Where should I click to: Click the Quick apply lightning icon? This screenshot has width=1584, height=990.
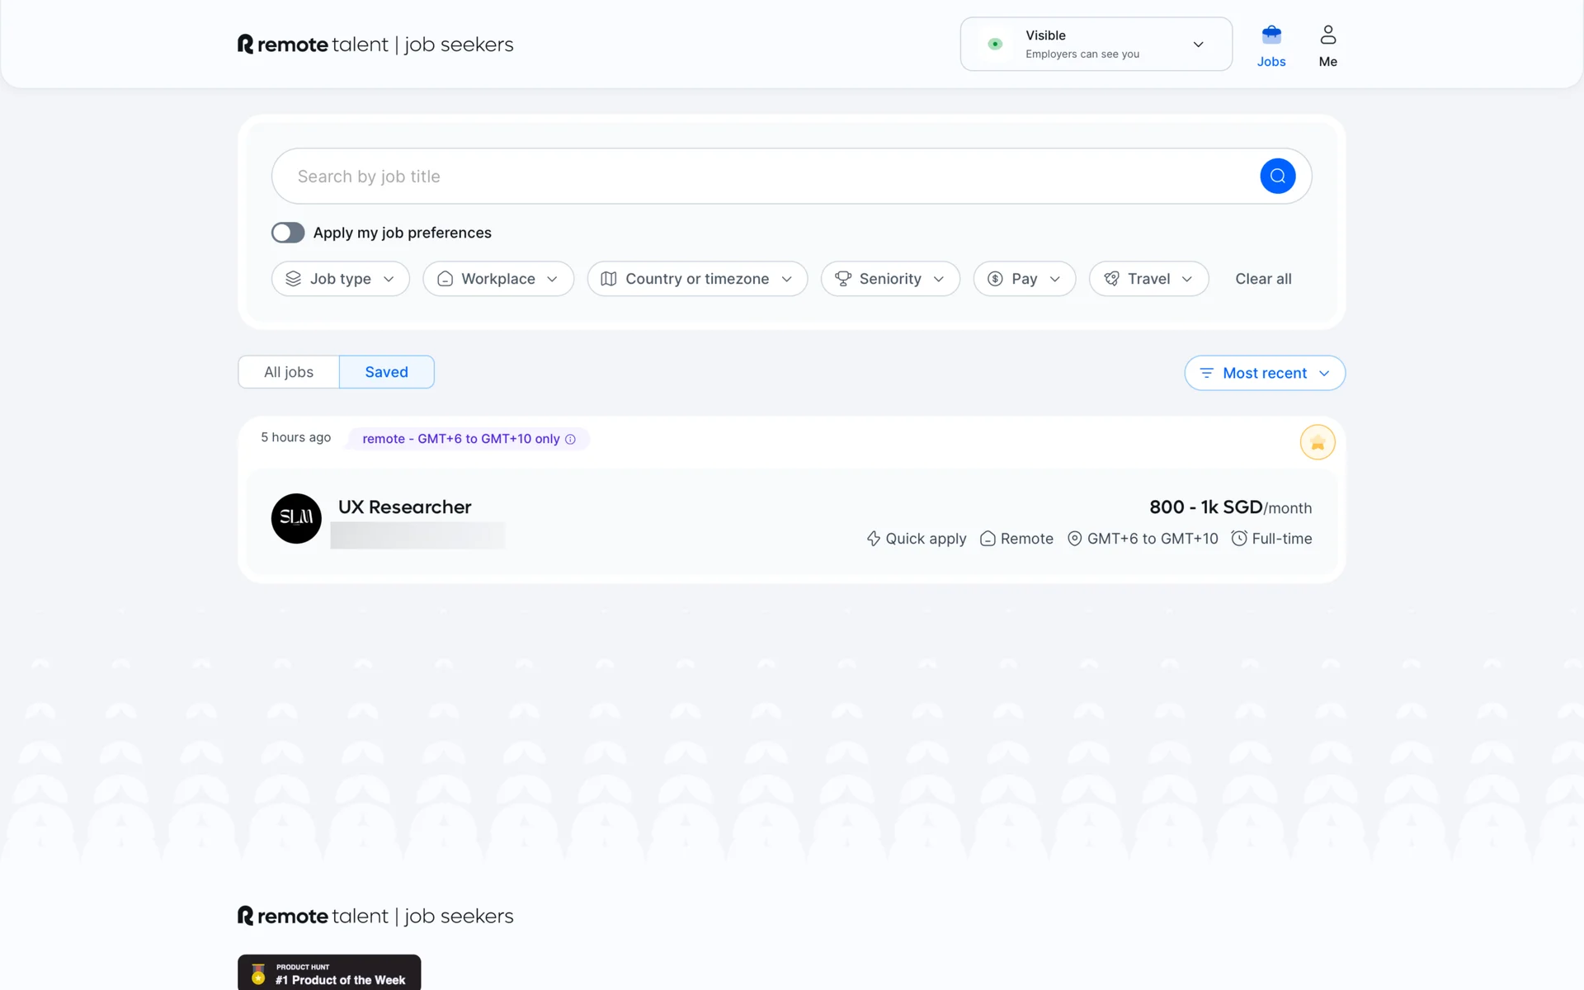874,539
